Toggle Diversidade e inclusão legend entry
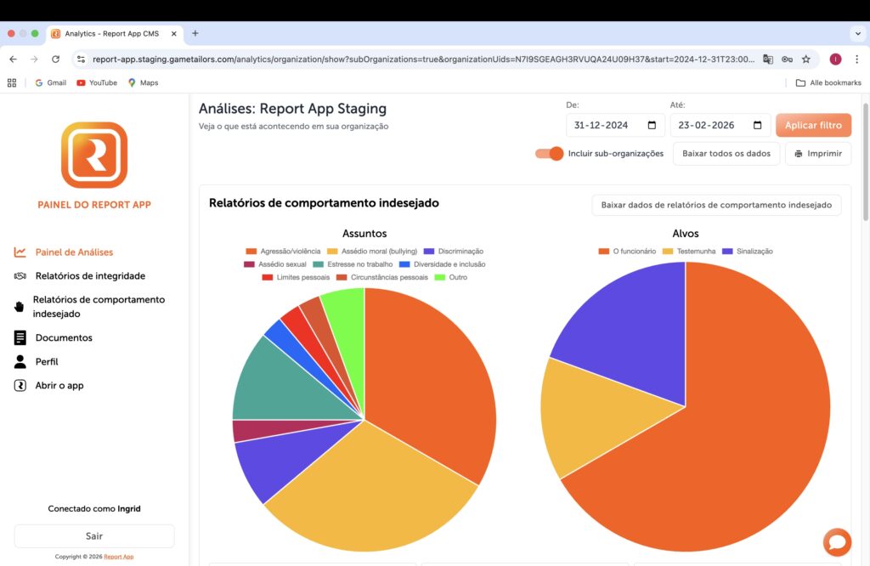This screenshot has width=870, height=566. 442,264
